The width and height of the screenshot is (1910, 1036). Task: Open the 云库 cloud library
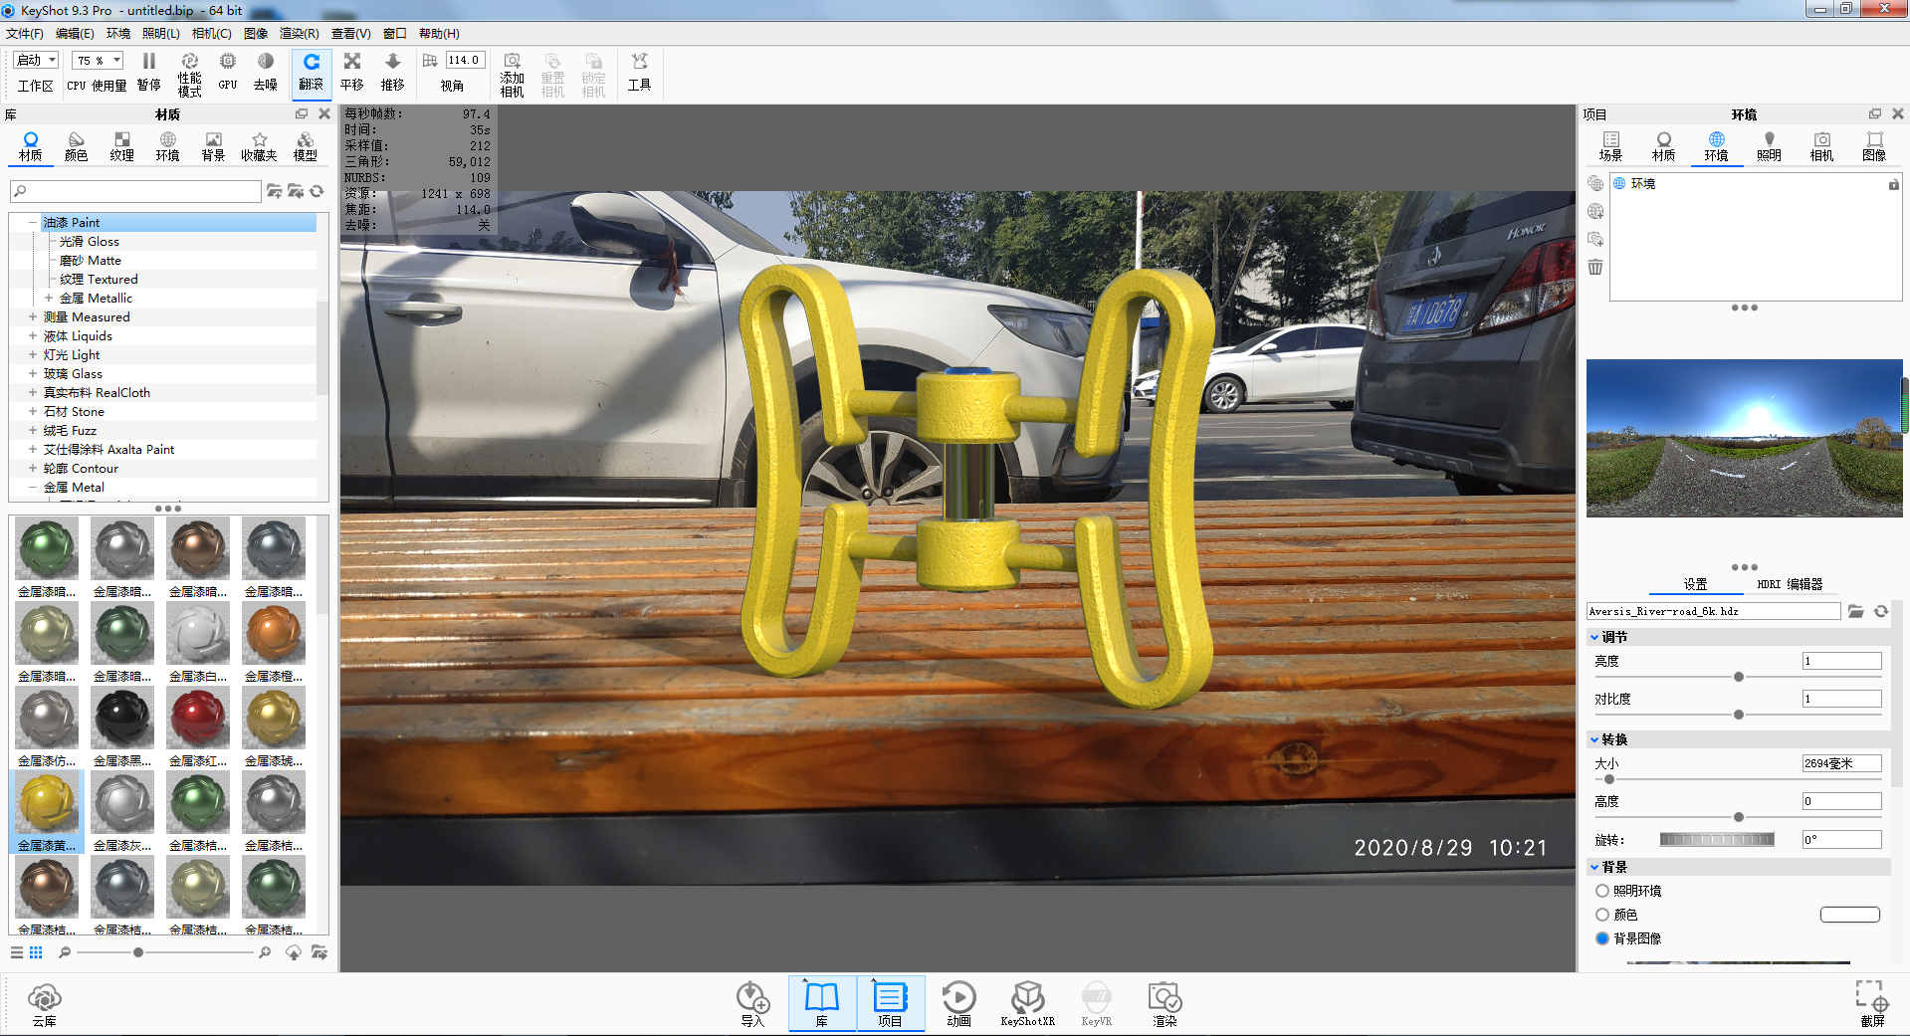(x=45, y=1004)
